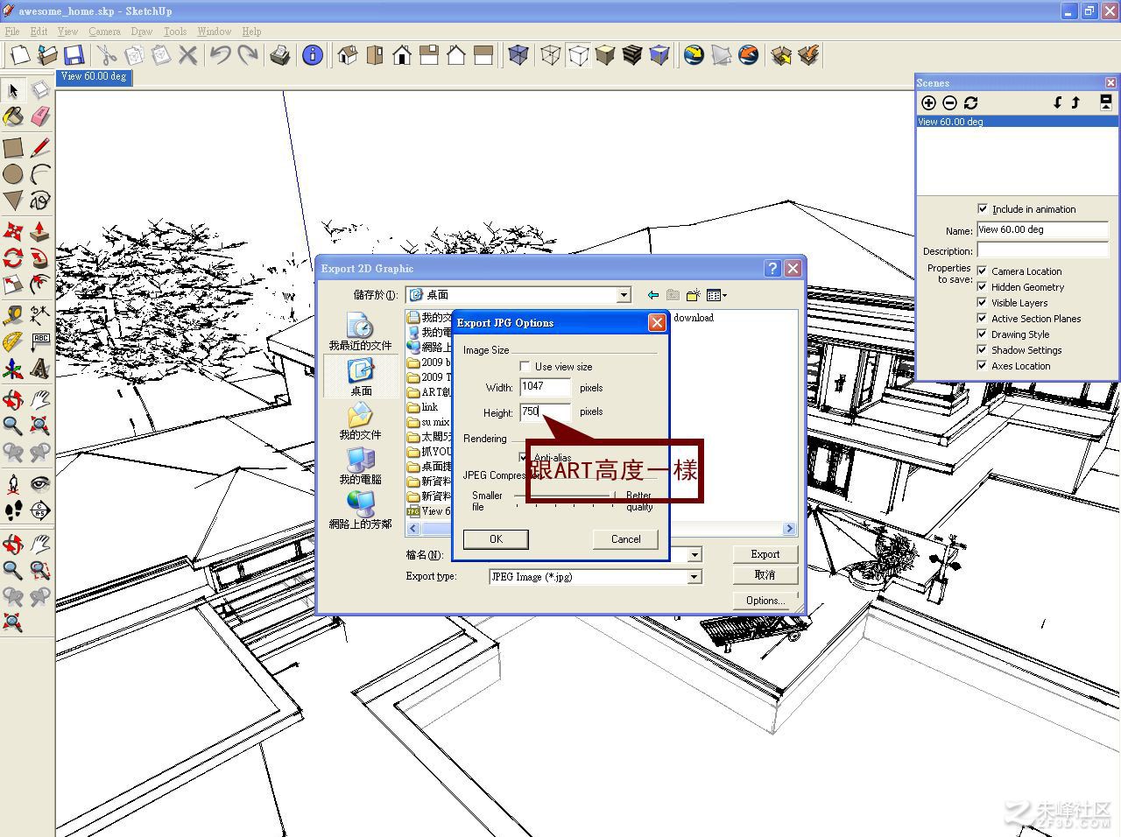The height and width of the screenshot is (837, 1121).
Task: Click the Width pixels input field
Action: 545,387
